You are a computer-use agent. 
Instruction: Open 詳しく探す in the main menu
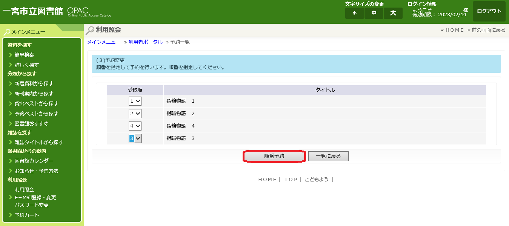coord(26,65)
